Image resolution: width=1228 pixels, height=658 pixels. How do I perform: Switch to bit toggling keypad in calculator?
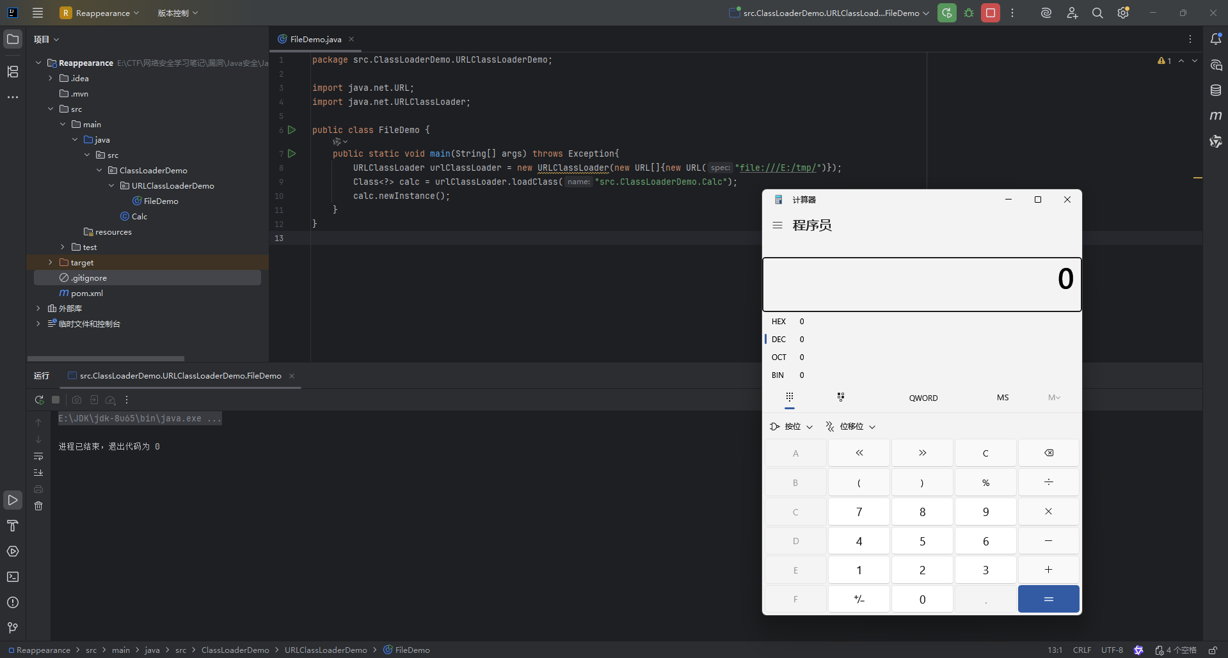(841, 398)
